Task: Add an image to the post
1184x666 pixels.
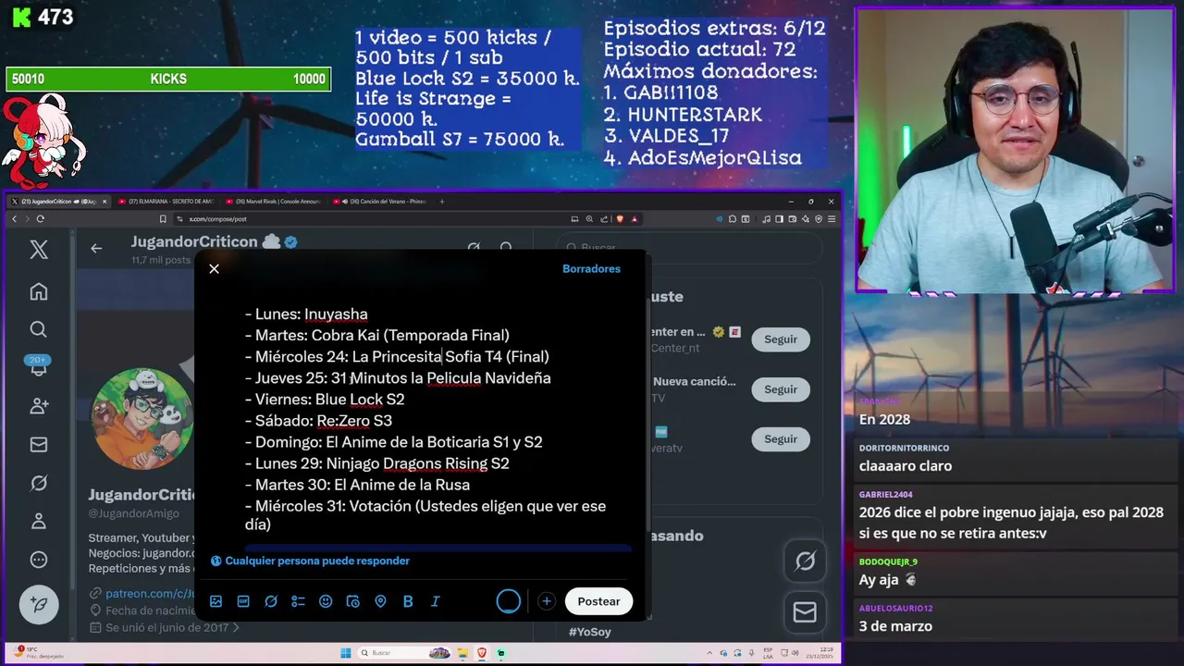Action: (216, 601)
